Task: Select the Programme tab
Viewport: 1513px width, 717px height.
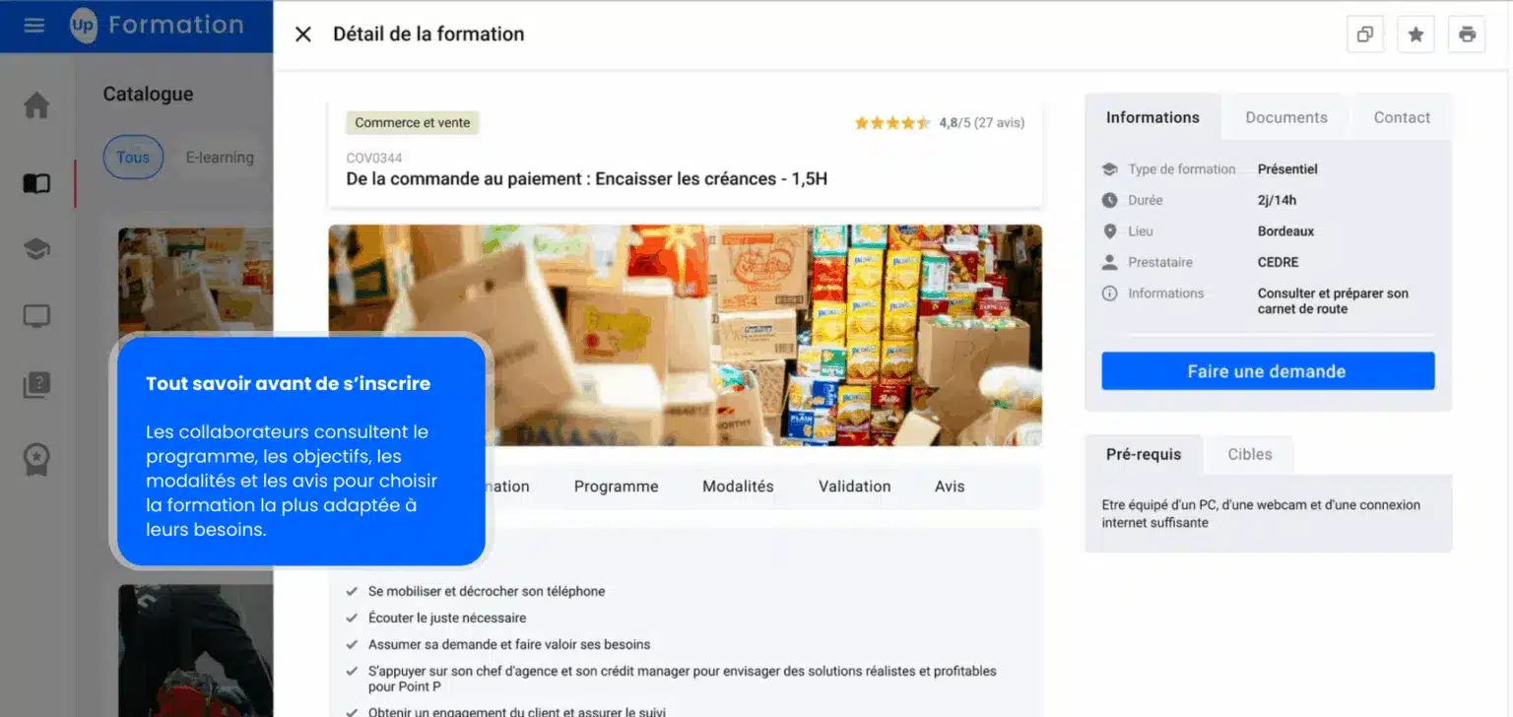Action: click(x=616, y=487)
